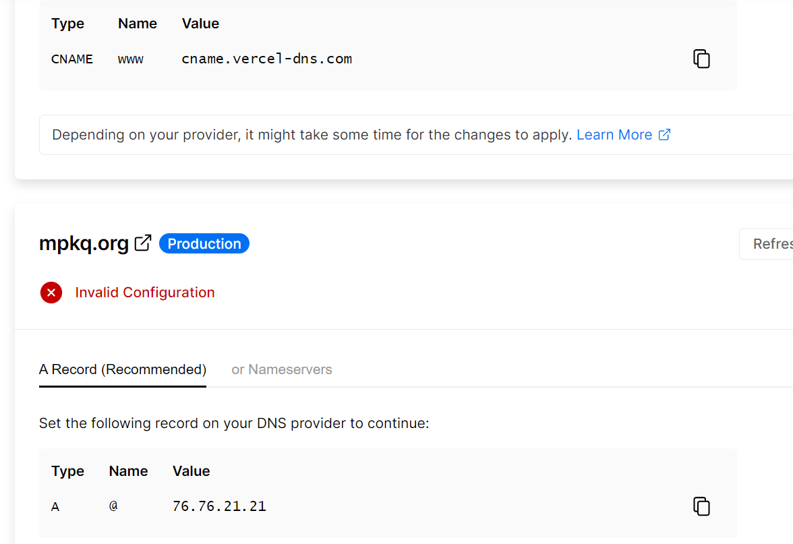Click the 'Set the following record' instruction text
Image resolution: width=793 pixels, height=544 pixels.
tap(234, 423)
